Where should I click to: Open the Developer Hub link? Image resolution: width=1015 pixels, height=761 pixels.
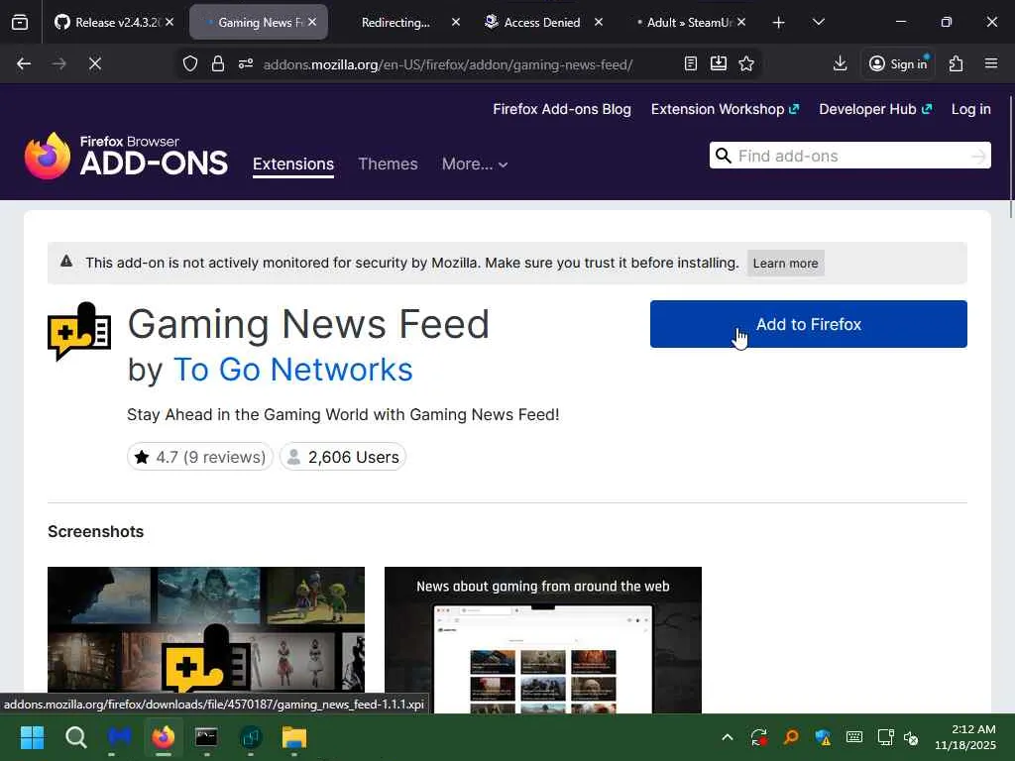pos(875,109)
